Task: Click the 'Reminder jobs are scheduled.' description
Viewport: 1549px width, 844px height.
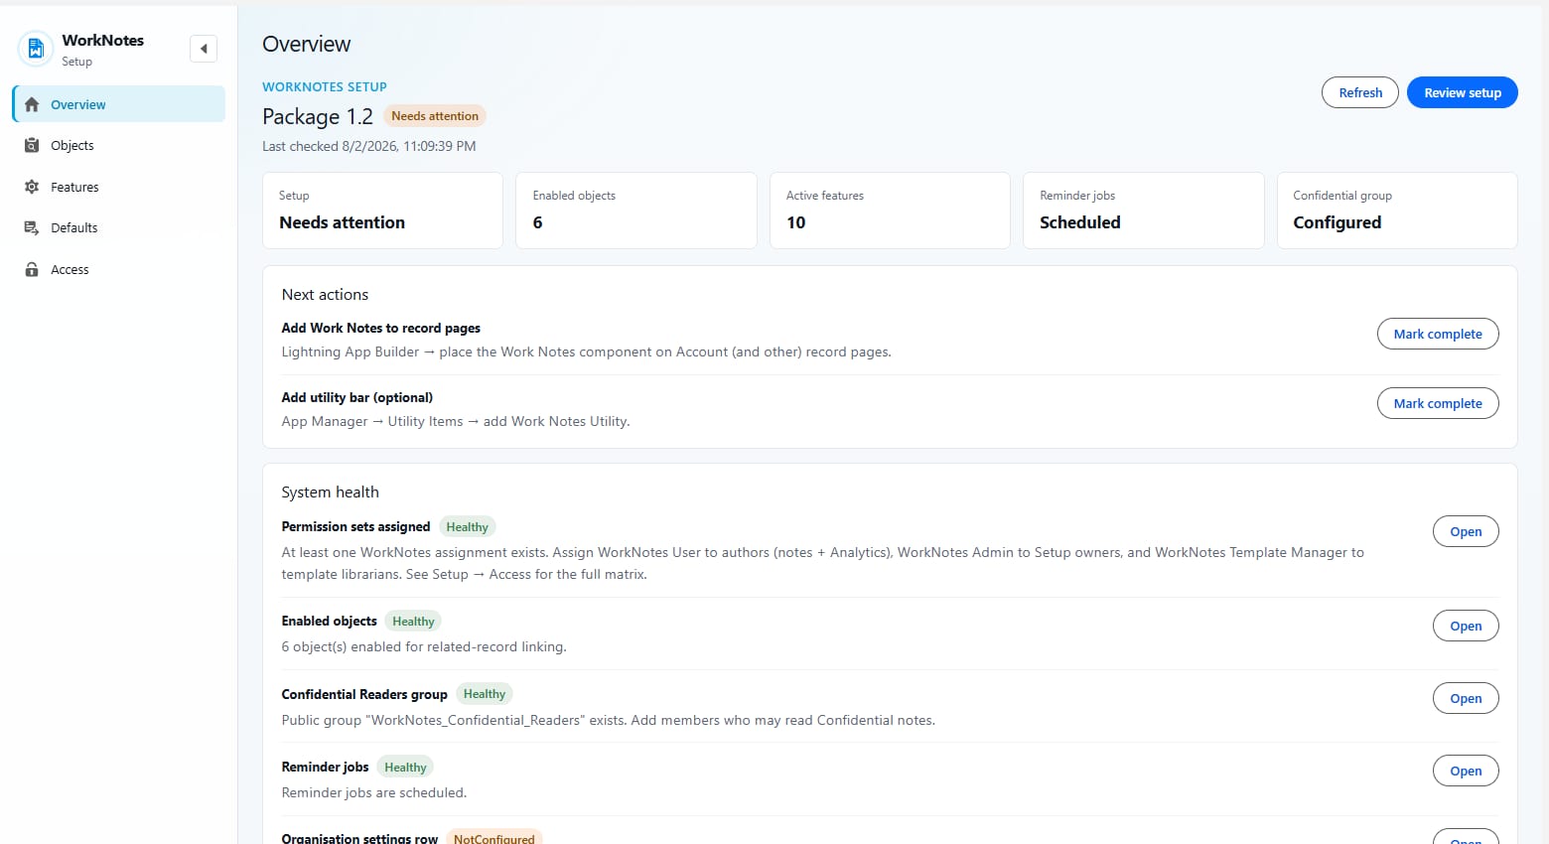Action: click(x=374, y=792)
